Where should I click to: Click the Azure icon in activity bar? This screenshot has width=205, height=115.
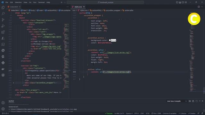(x=3, y=38)
